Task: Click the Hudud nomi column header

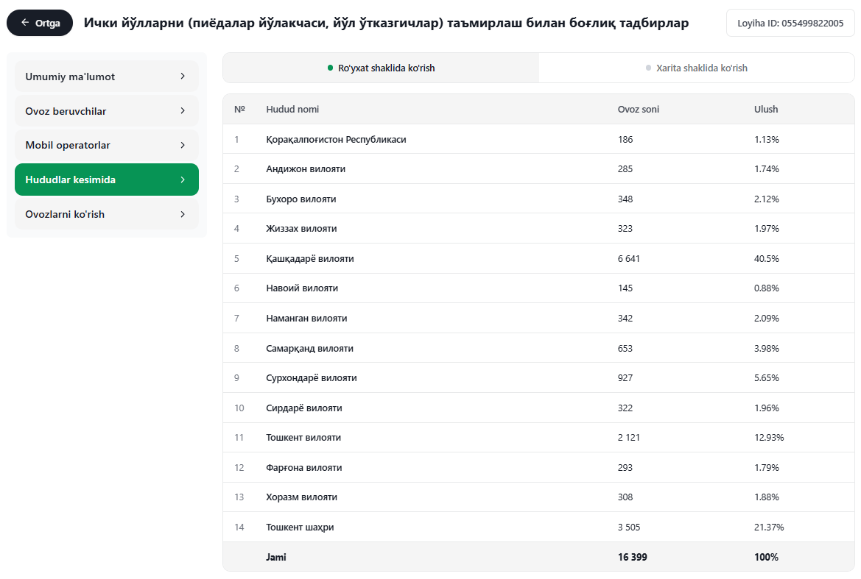Action: click(292, 109)
